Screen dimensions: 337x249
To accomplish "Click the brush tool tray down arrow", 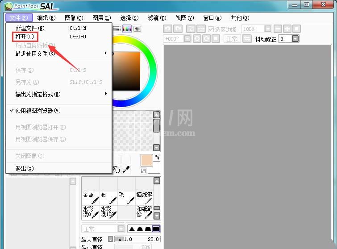I will click(x=157, y=216).
